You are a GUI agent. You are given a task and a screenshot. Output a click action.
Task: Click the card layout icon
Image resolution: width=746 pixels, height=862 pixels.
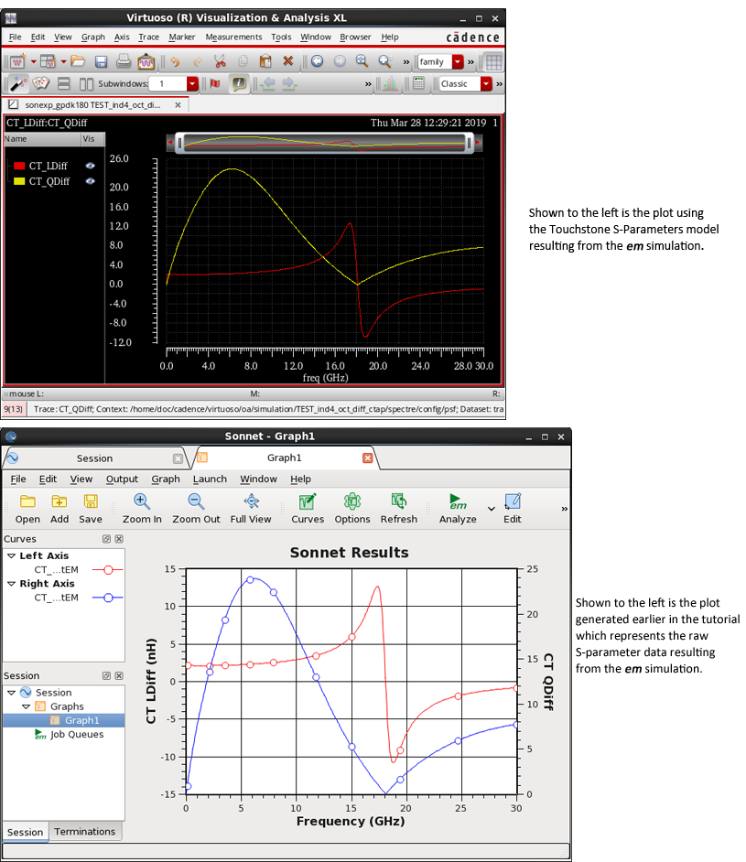(40, 83)
